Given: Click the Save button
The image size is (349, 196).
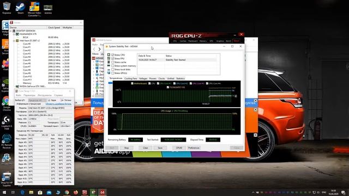Looking at the screenshot, I should [x=160, y=148].
